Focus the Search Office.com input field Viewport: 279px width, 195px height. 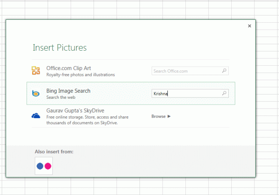pos(186,71)
